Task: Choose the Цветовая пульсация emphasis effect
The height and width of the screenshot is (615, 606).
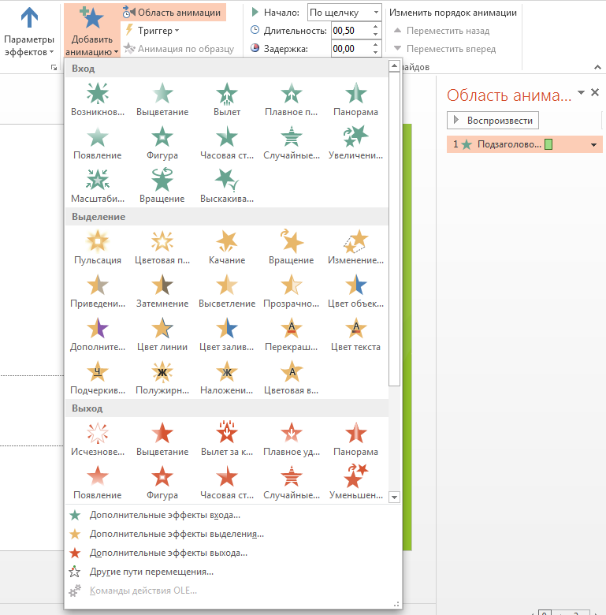Action: (x=162, y=248)
